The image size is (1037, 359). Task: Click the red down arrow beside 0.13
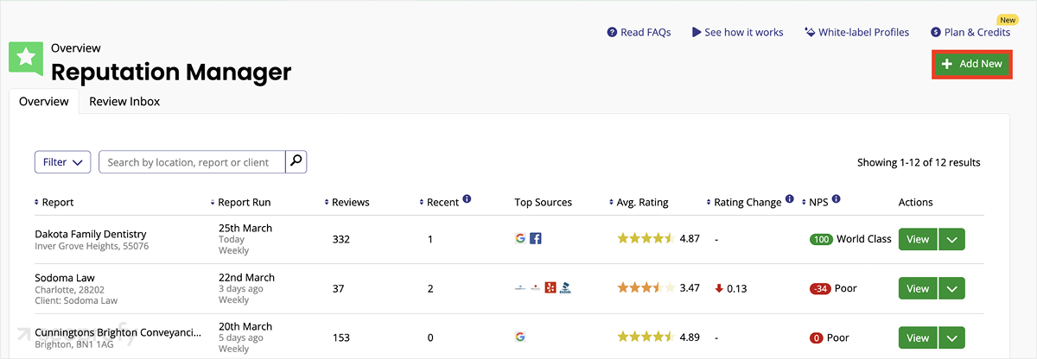click(719, 288)
